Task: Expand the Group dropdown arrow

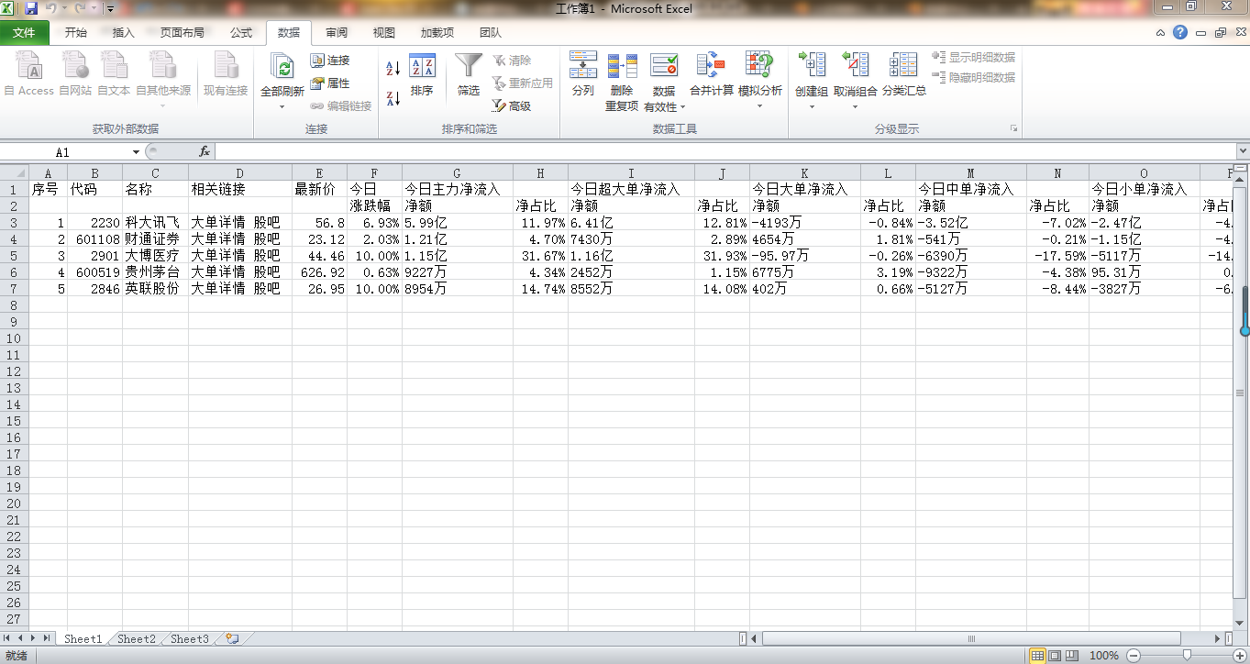Action: 812,106
